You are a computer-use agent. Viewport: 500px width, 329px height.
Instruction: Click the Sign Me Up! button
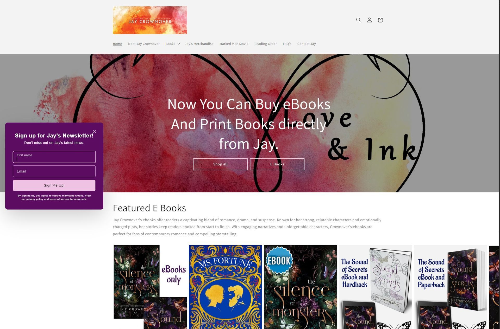[x=54, y=185]
